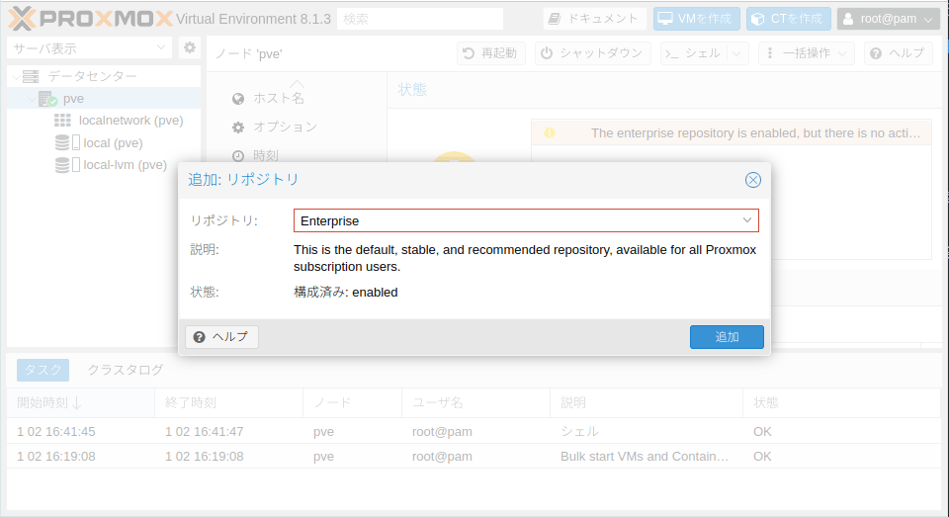The image size is (949, 517).
Task: Click the blue 追加 button in dialog
Action: coord(727,337)
